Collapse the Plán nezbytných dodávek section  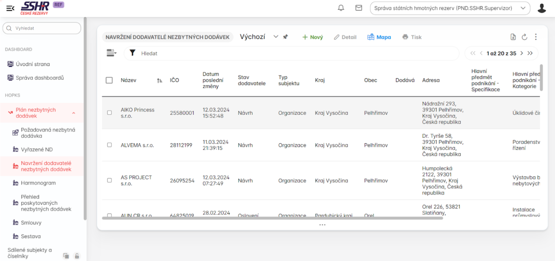[x=73, y=113]
